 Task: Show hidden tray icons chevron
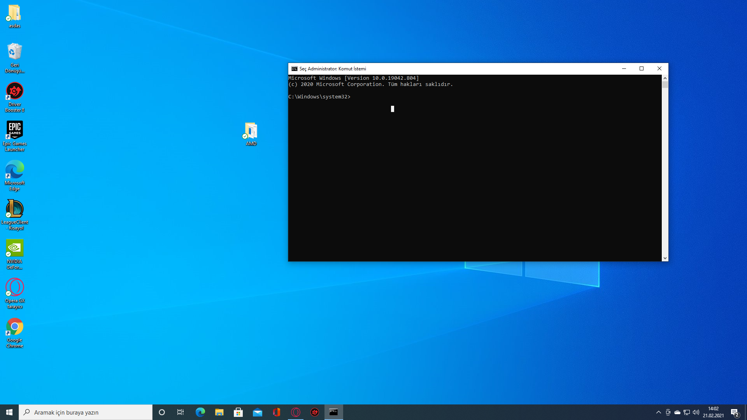click(x=659, y=412)
